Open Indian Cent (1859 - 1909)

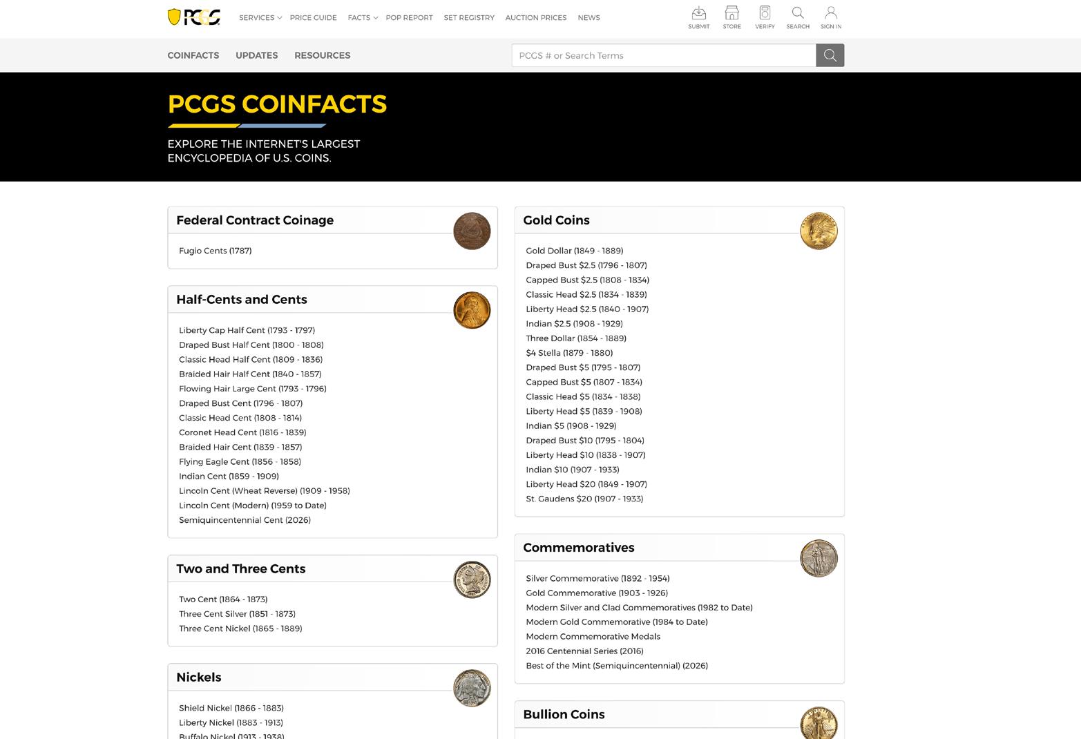pyautogui.click(x=229, y=476)
